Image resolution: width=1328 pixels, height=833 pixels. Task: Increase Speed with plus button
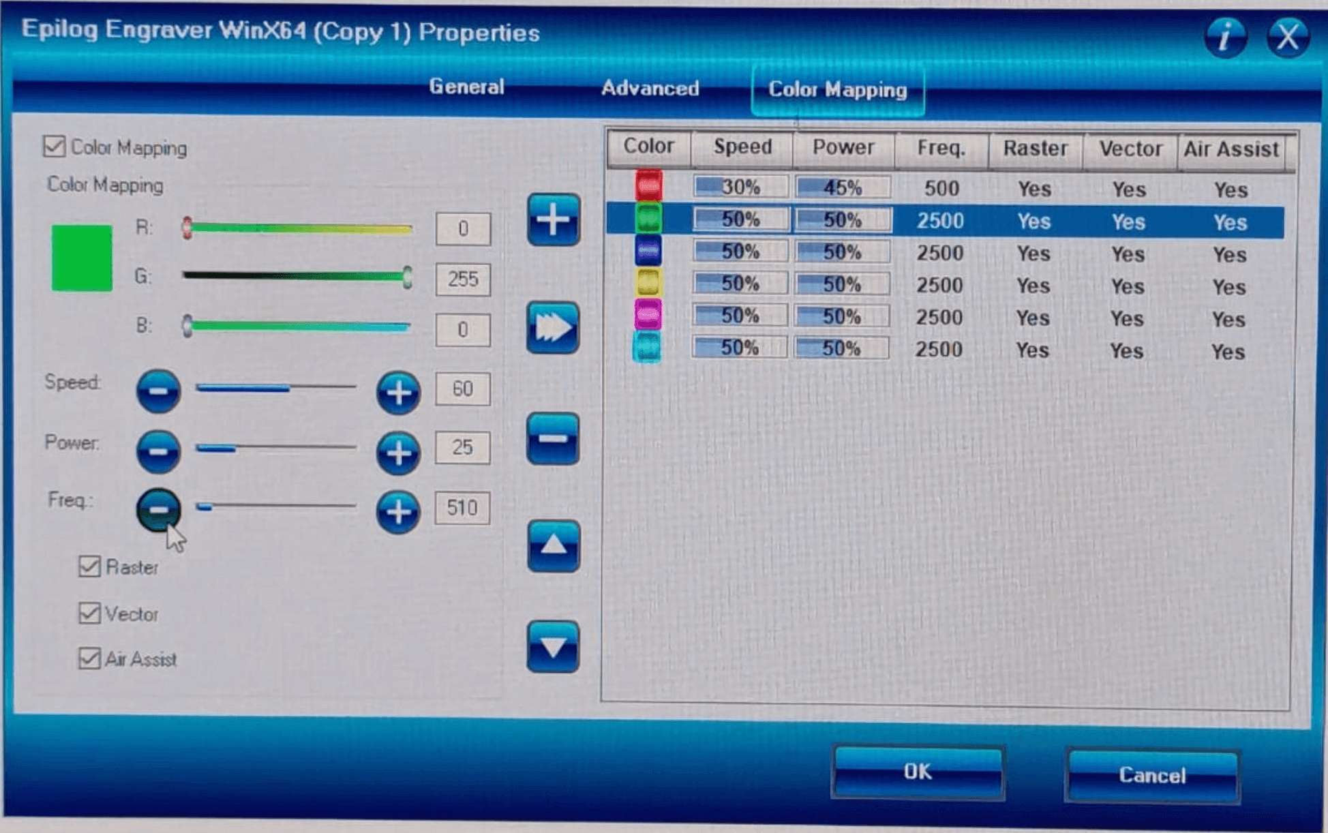[398, 393]
